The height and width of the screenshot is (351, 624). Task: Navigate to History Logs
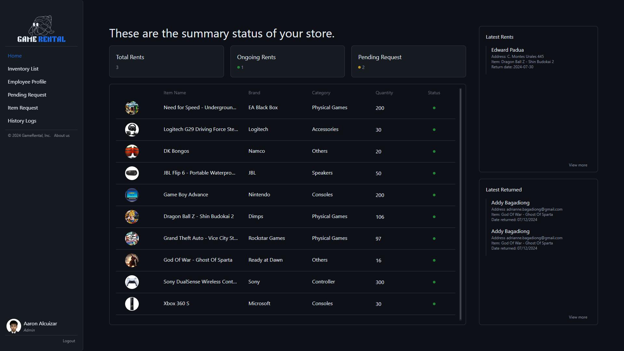tap(22, 121)
